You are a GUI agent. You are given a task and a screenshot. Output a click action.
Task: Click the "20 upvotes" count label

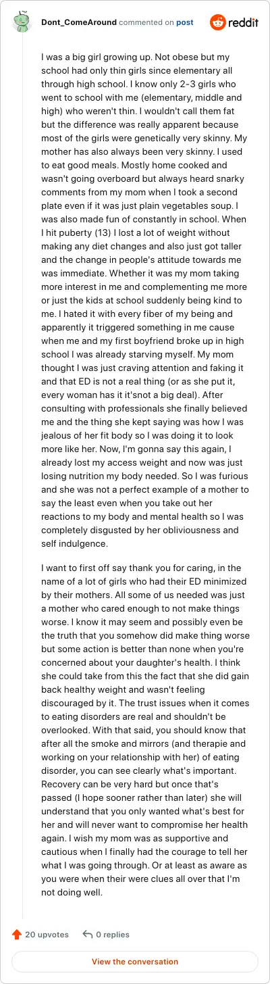47,935
